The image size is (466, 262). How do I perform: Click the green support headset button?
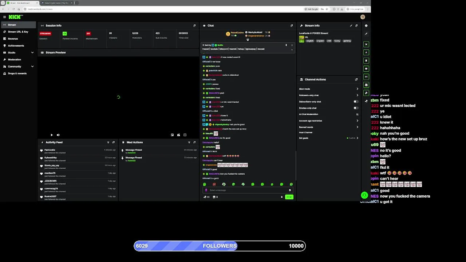(x=364, y=195)
